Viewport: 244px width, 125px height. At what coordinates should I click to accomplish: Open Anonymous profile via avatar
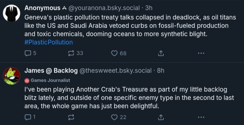tap(11, 13)
